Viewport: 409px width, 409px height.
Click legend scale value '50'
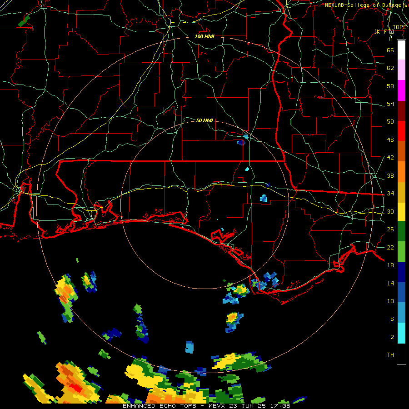coord(390,122)
